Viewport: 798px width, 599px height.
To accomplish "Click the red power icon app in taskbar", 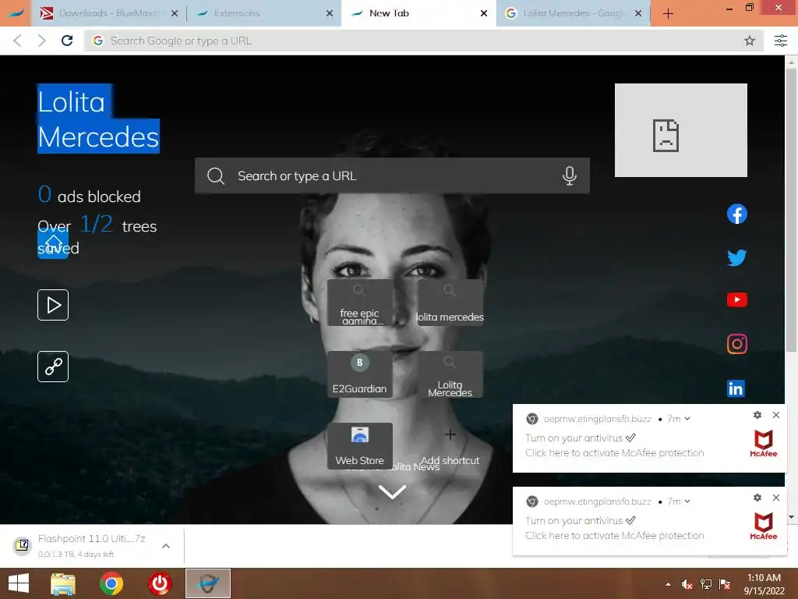I will 159,583.
